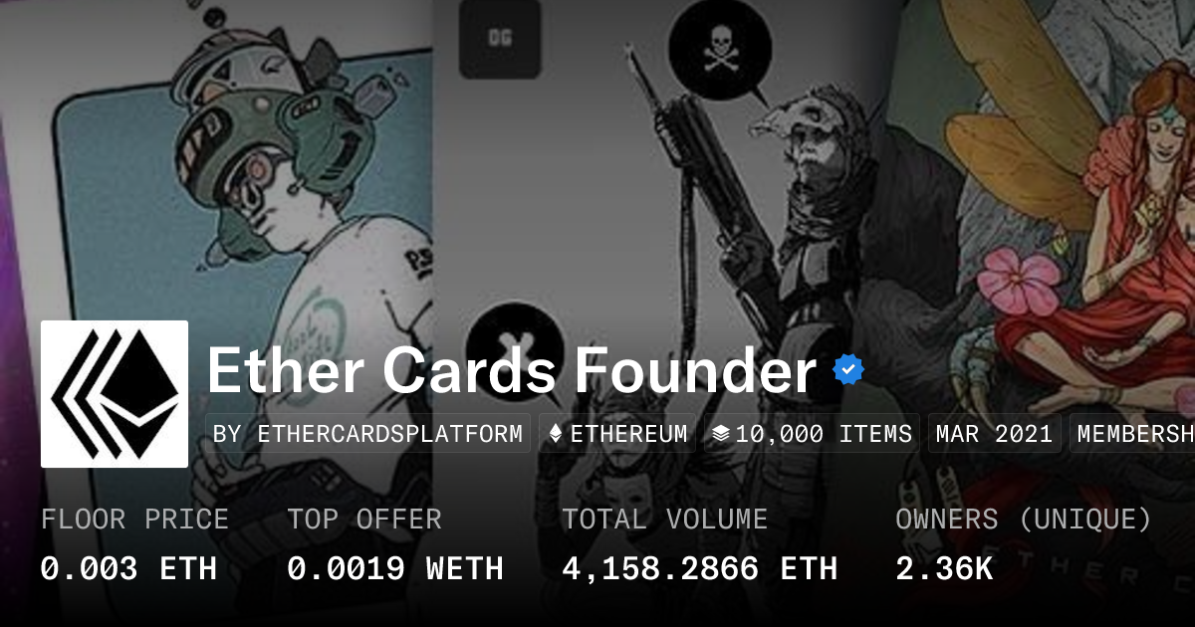The image size is (1195, 627).
Task: Click the Owners (Unique) 2.36K stat
Action: pyautogui.click(x=1024, y=543)
